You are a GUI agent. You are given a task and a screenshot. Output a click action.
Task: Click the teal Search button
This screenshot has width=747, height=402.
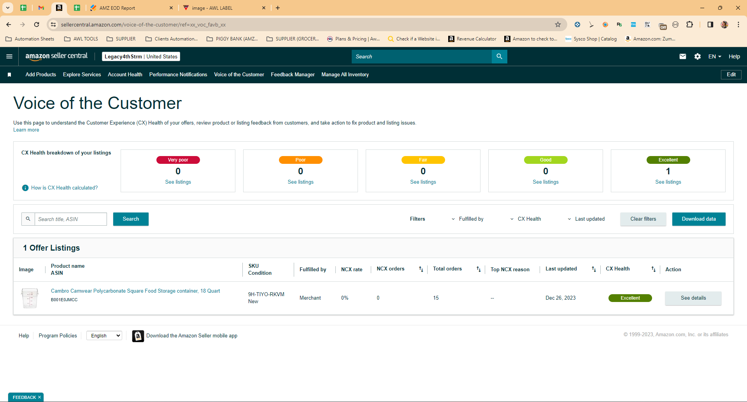(131, 219)
